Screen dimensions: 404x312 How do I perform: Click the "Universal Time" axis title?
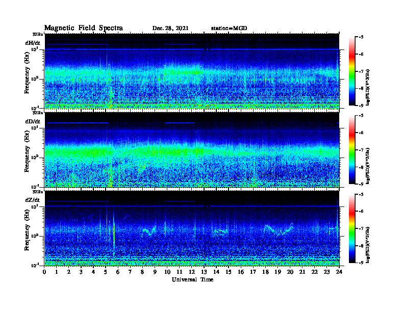point(192,279)
